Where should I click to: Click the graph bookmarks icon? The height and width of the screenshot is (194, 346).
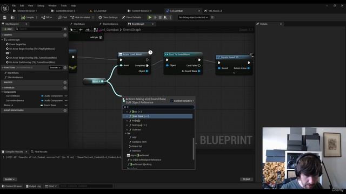coord(72,30)
